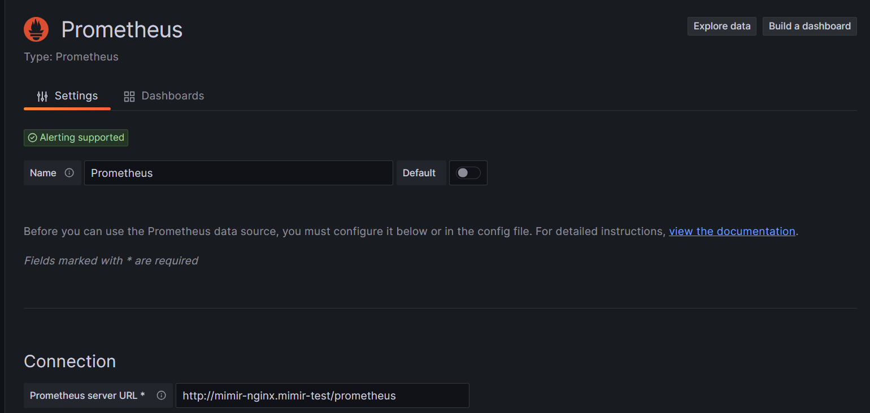This screenshot has height=413, width=870.
Task: Click the Connection section heading
Action: (x=70, y=362)
